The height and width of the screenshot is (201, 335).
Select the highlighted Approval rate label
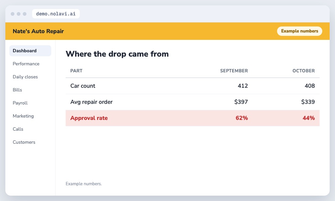click(x=89, y=118)
